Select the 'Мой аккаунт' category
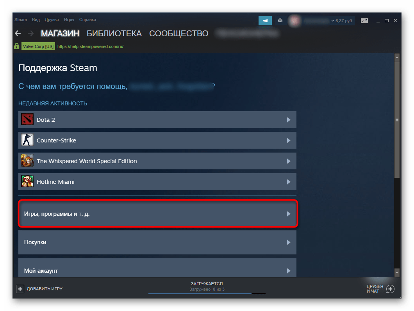The height and width of the screenshot is (311, 414). click(x=157, y=268)
